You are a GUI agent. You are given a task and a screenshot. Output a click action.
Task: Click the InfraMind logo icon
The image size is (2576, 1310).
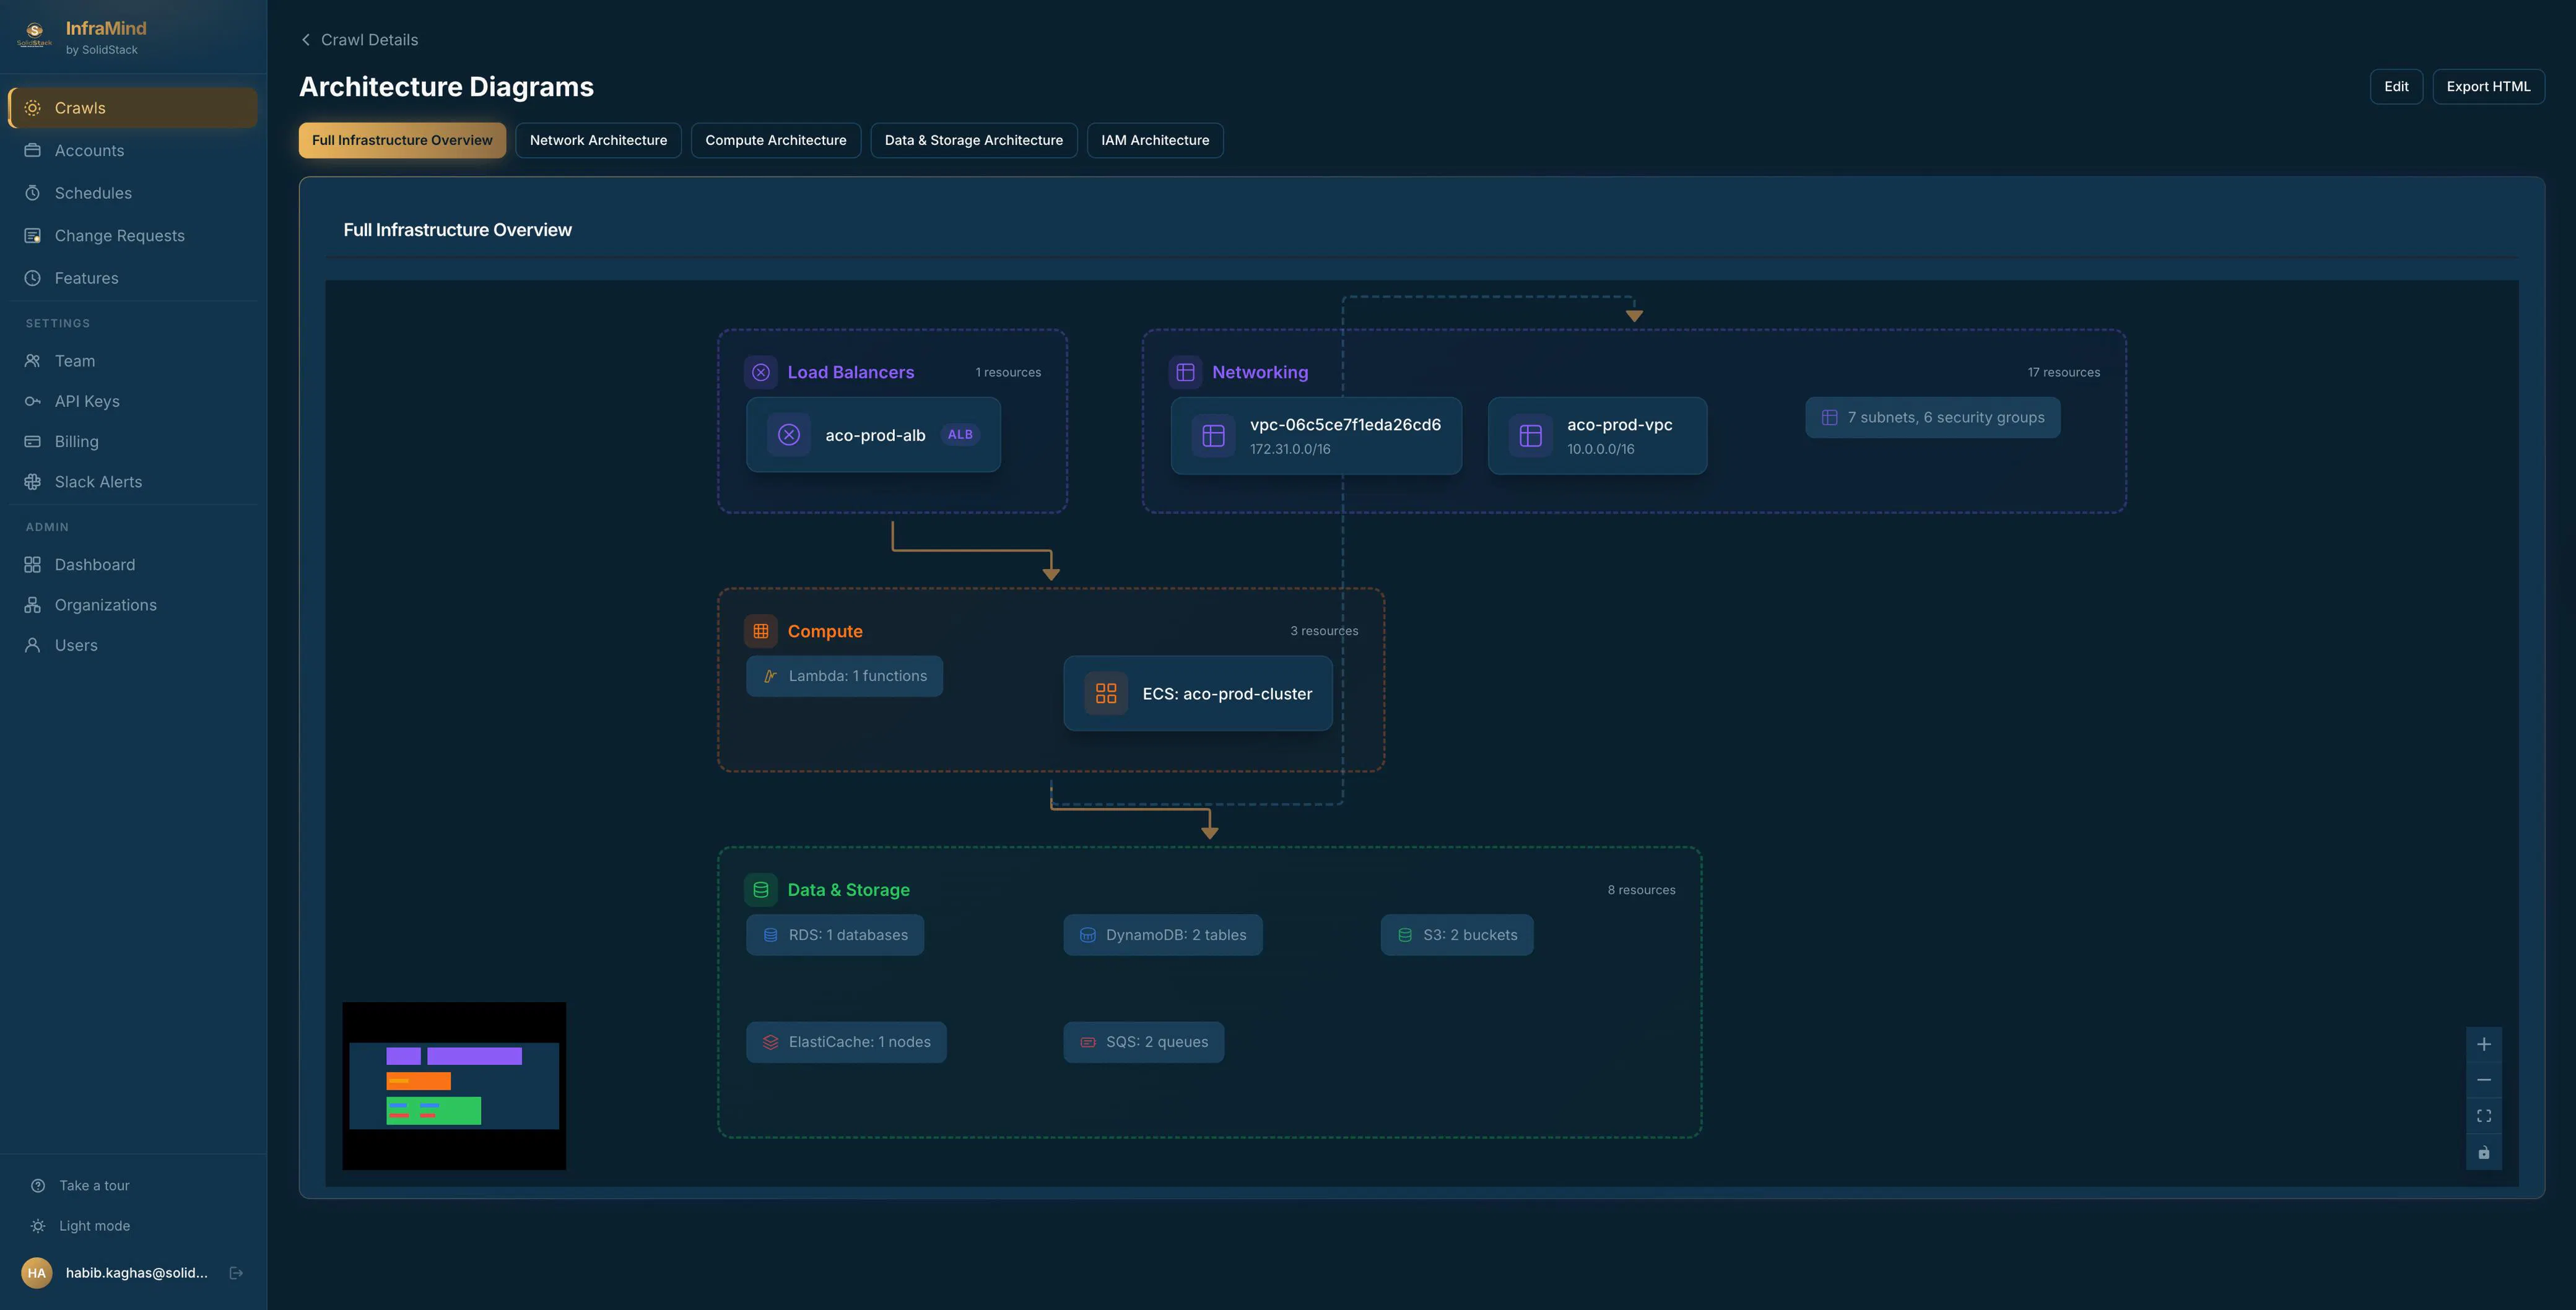35,35
